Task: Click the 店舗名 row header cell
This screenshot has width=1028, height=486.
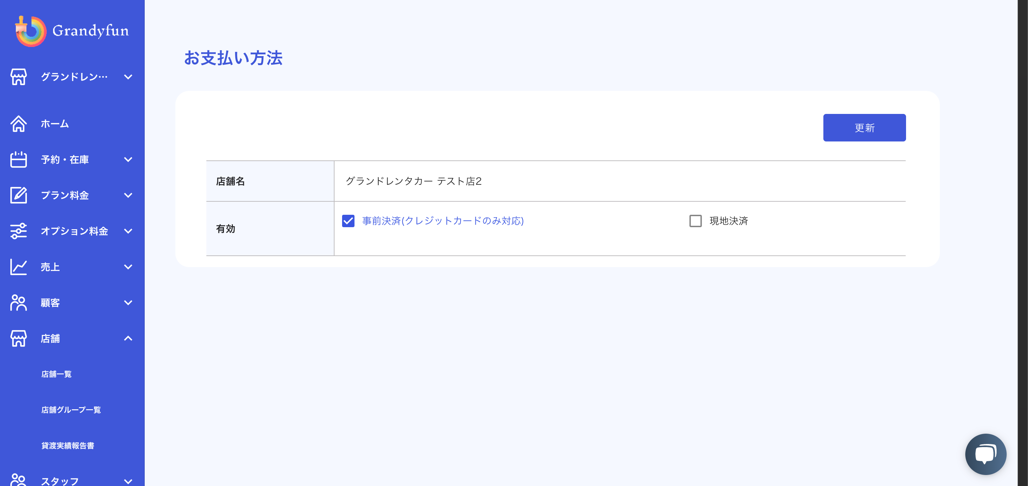Action: (270, 181)
